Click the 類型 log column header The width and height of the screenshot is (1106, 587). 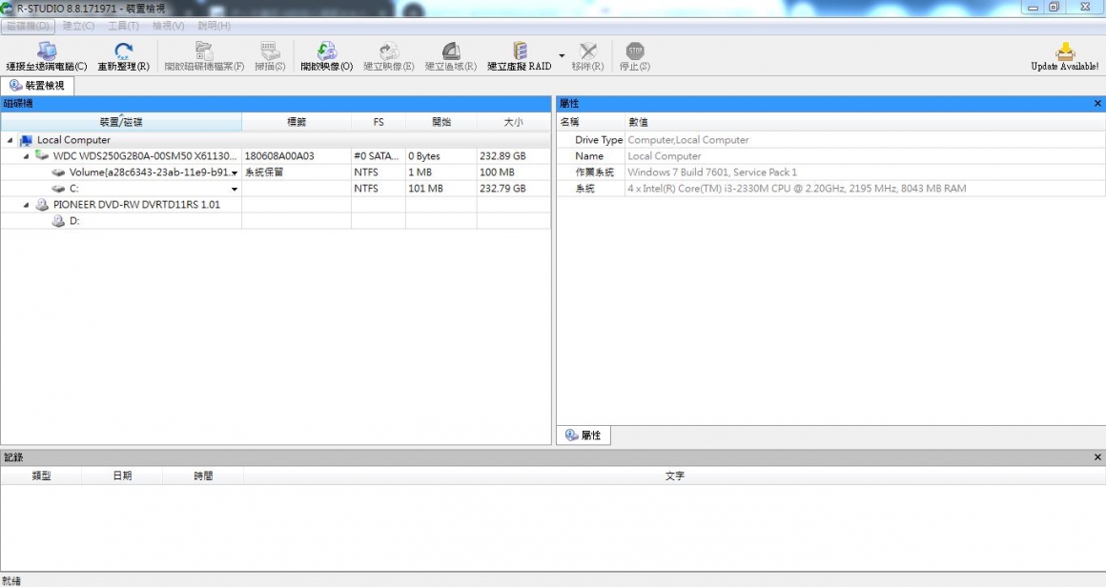tap(42, 476)
